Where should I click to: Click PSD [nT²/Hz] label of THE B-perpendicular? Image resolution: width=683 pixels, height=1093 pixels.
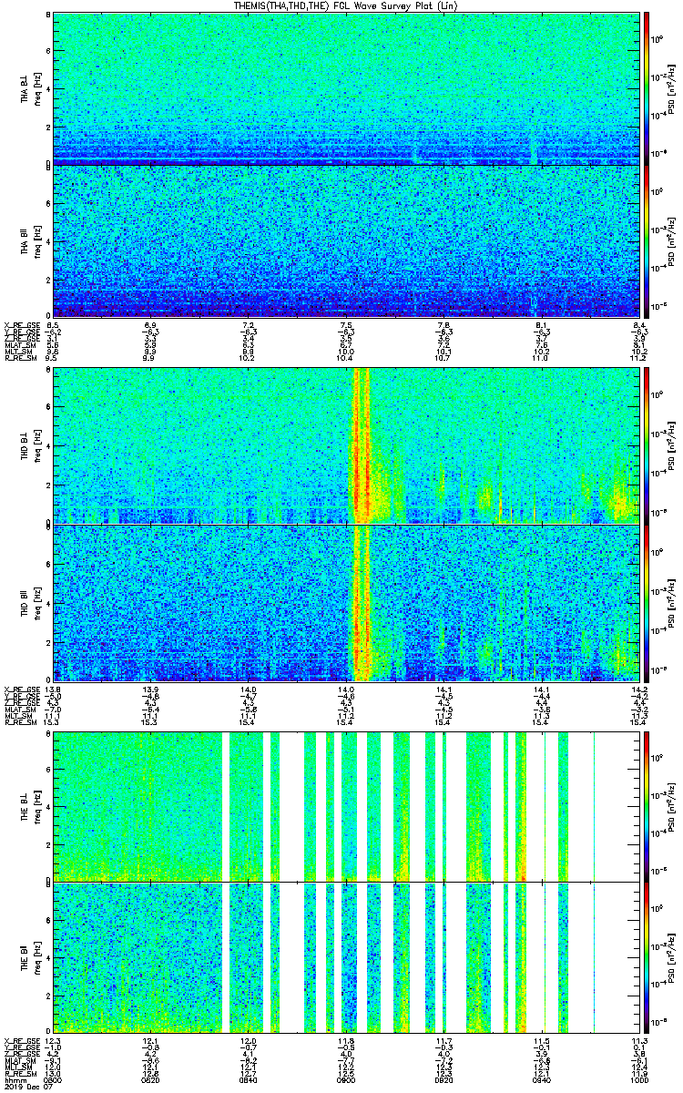pos(670,806)
